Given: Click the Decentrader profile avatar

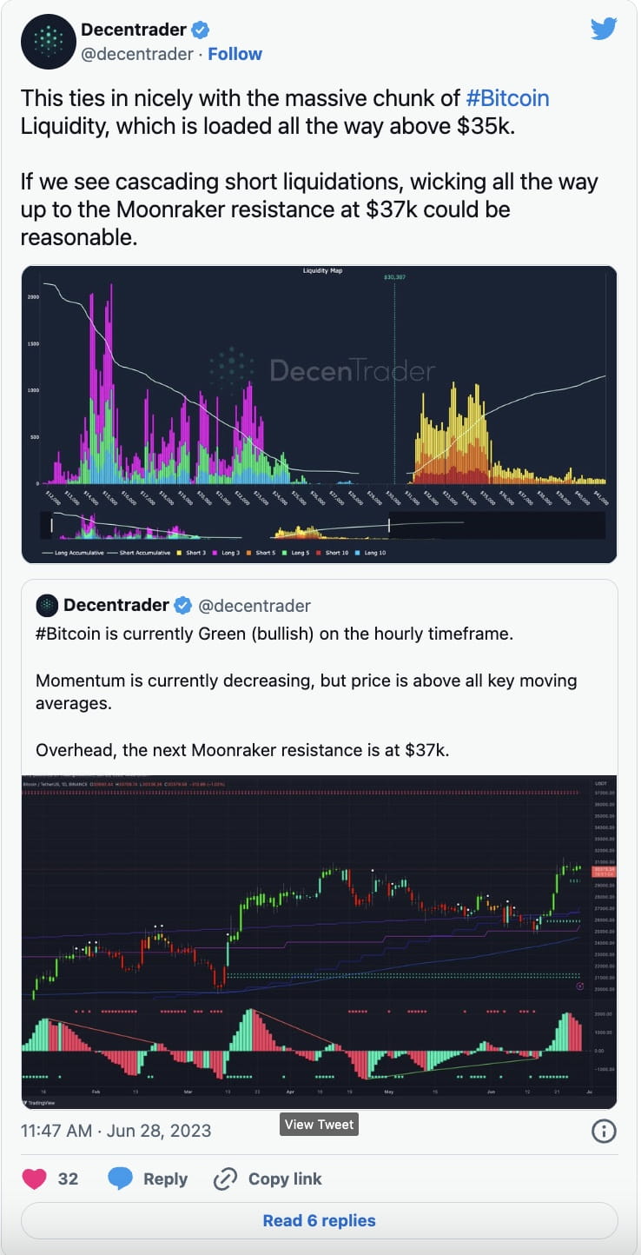Looking at the screenshot, I should [49, 41].
